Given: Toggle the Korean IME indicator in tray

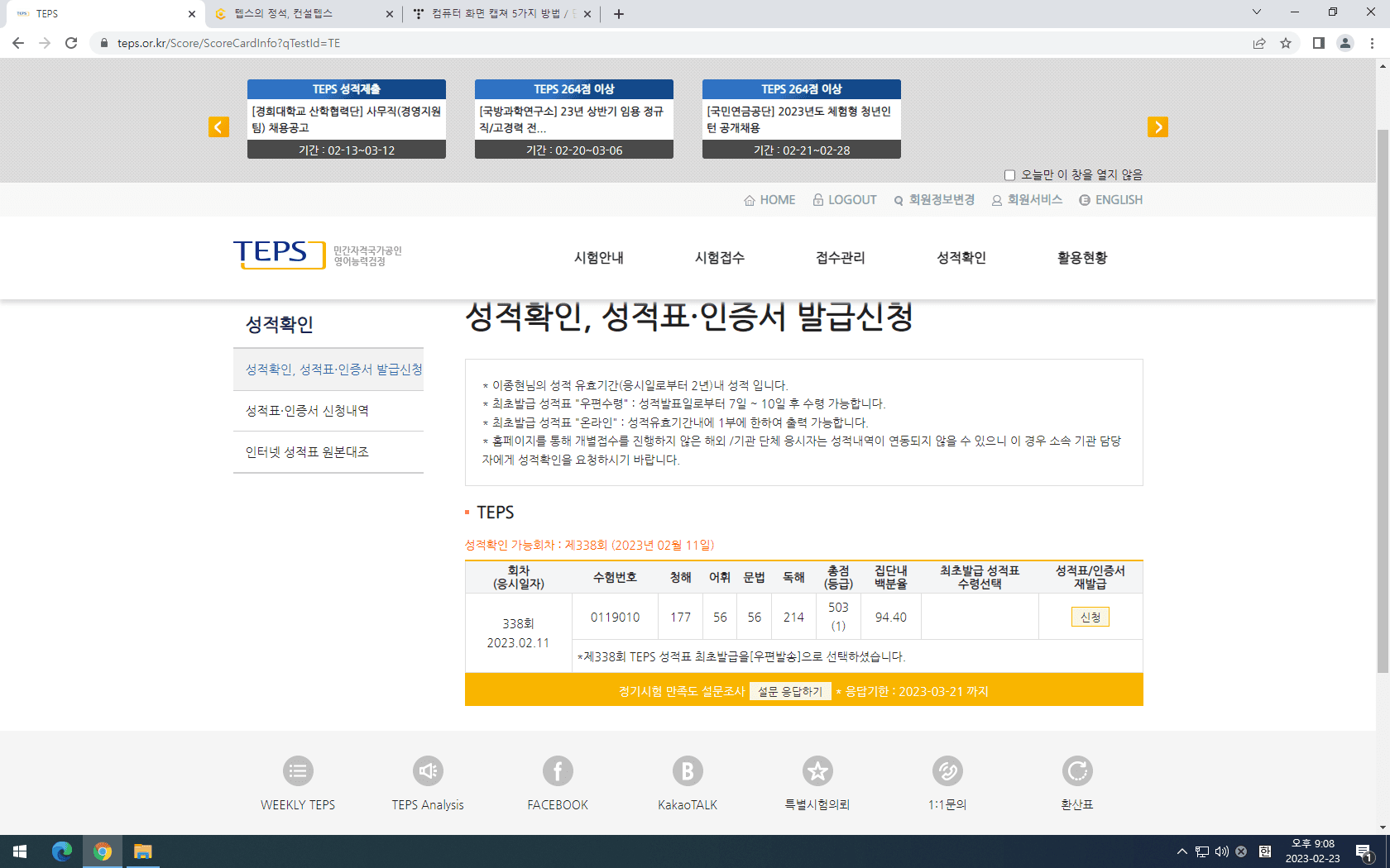Looking at the screenshot, I should pos(1265,851).
